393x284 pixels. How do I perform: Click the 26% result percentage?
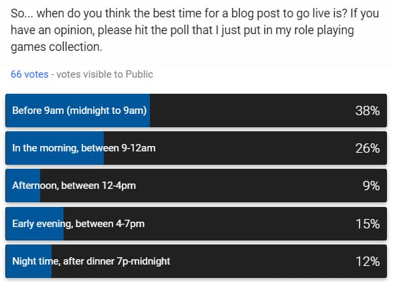(x=367, y=148)
